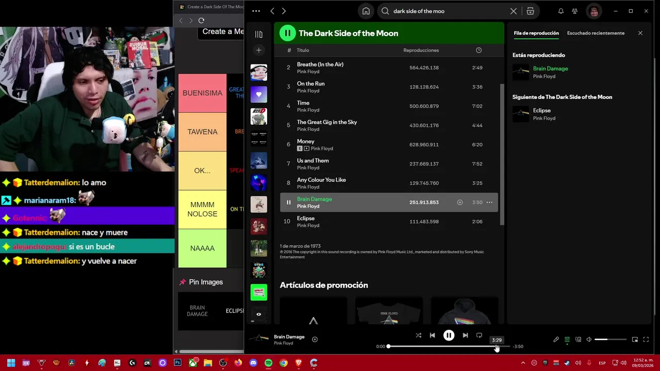
Task: Skip to next track
Action: pyautogui.click(x=465, y=335)
